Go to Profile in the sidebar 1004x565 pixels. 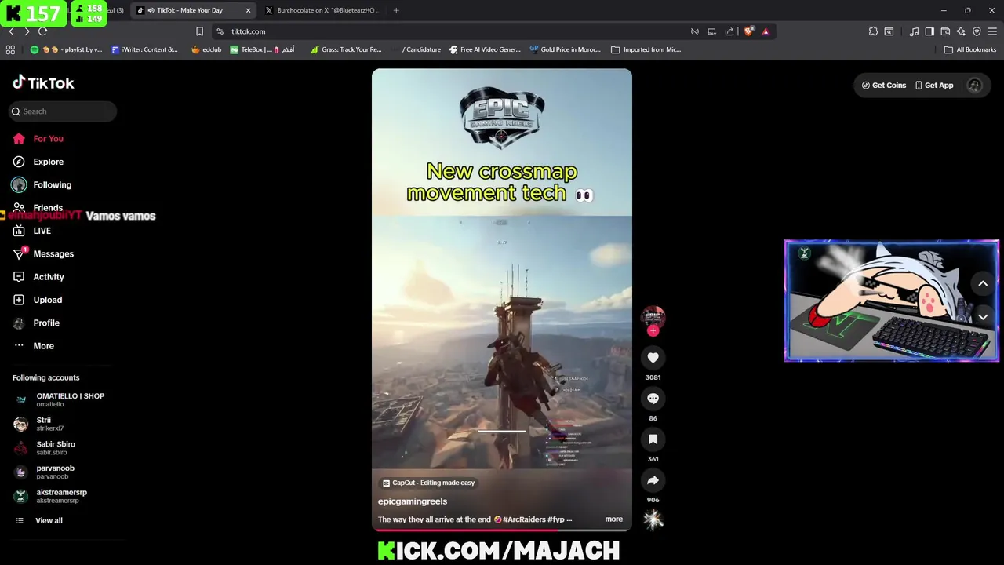[36, 323]
